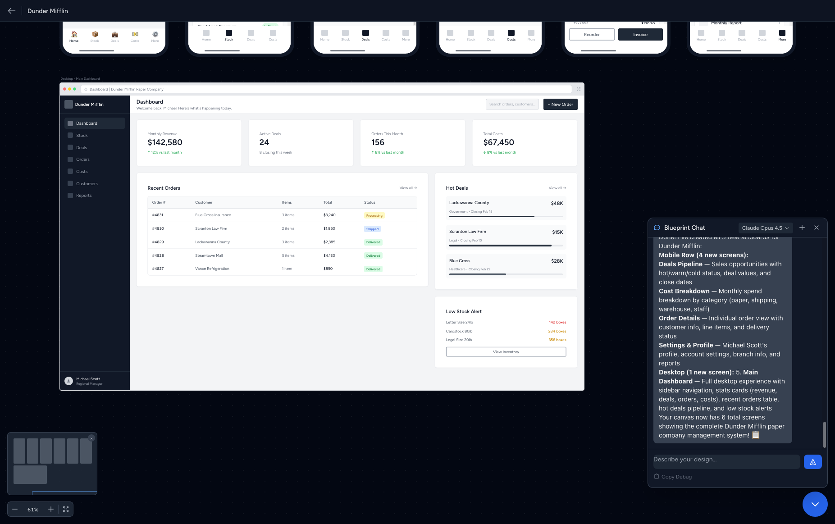
Task: Expand the Monthly Report chevron
Action: (x=780, y=23)
